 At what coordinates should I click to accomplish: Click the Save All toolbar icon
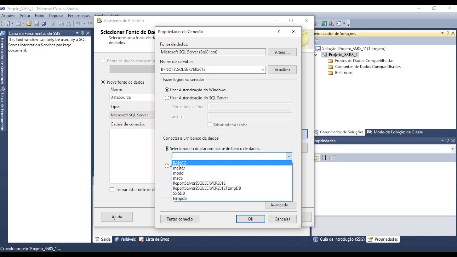[44, 24]
